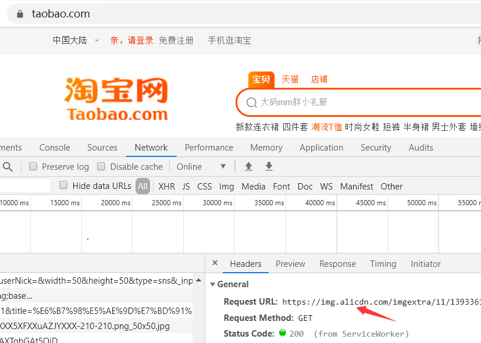Select the 店铺 search tab
Image resolution: width=481 pixels, height=343 pixels.
pyautogui.click(x=319, y=80)
